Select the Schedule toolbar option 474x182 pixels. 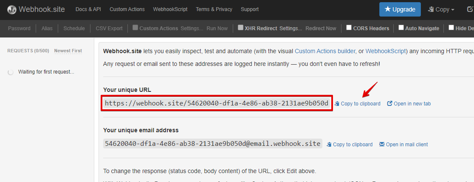(x=74, y=28)
